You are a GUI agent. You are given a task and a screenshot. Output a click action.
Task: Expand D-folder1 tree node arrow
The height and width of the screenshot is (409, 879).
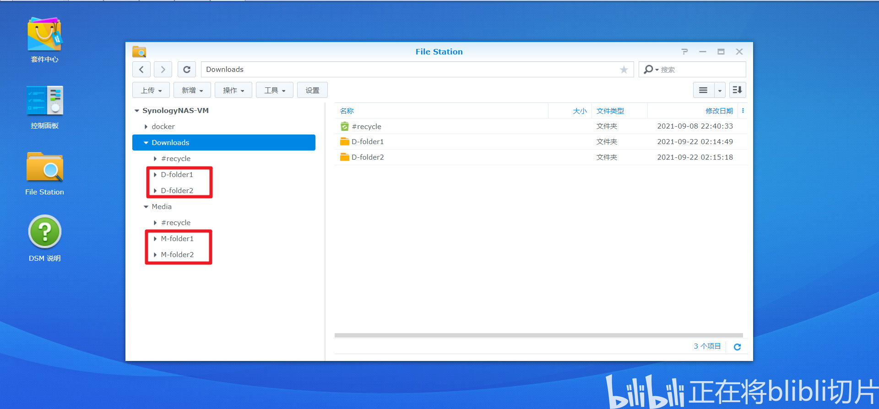[155, 175]
